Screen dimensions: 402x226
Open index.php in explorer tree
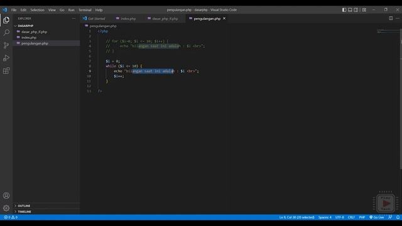tap(29, 38)
